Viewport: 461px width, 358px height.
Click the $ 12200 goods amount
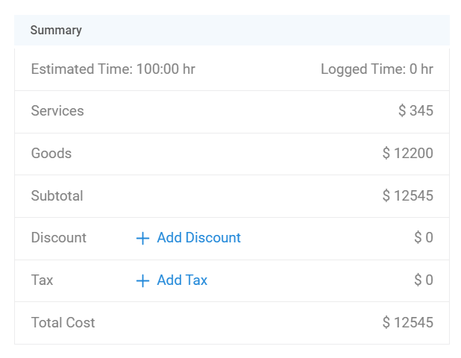click(407, 154)
